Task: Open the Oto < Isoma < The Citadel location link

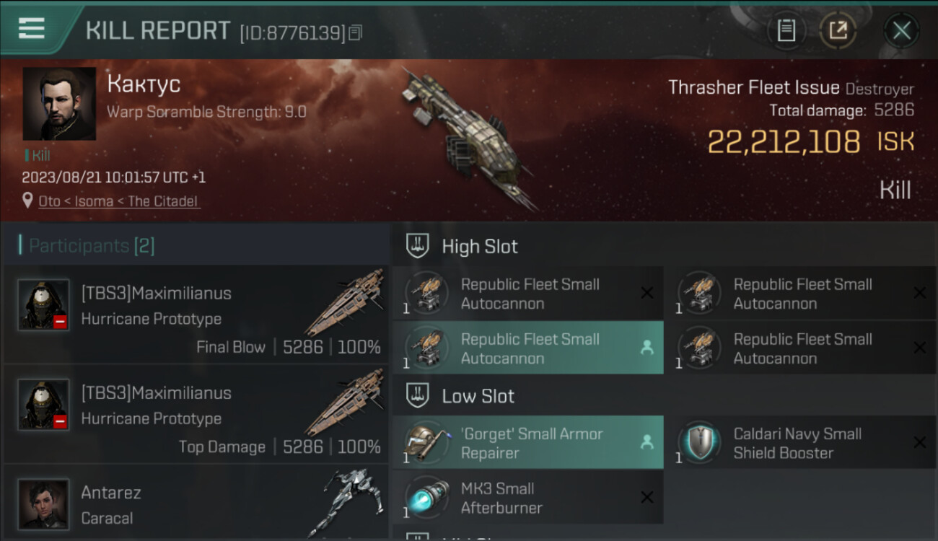Action: click(x=118, y=201)
